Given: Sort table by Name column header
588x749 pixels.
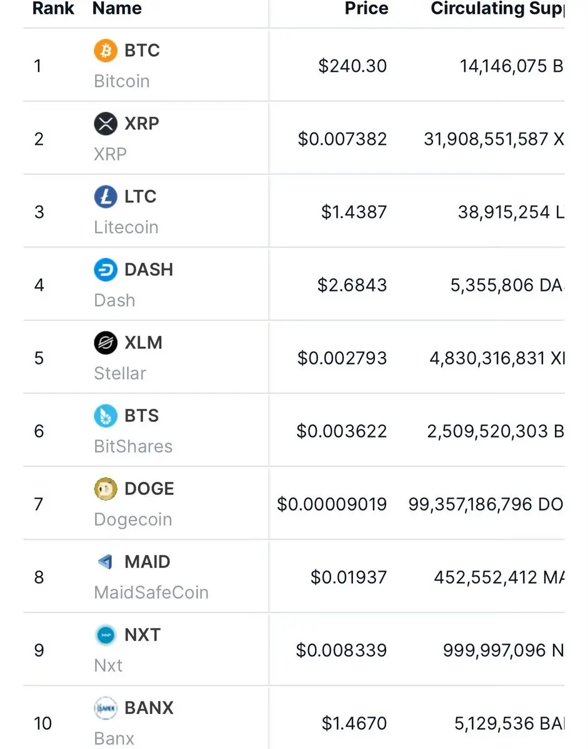Looking at the screenshot, I should click(117, 8).
